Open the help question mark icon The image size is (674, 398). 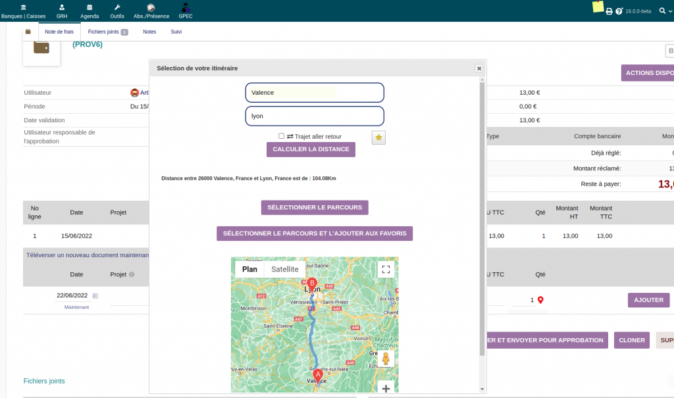pyautogui.click(x=619, y=11)
